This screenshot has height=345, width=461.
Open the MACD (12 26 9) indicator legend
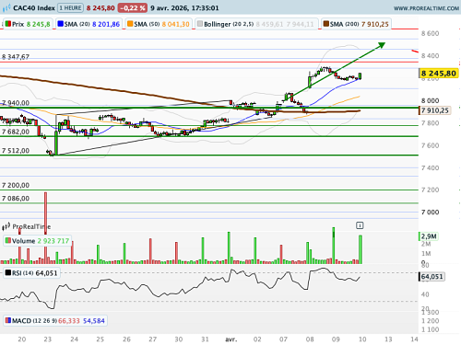coord(55,321)
